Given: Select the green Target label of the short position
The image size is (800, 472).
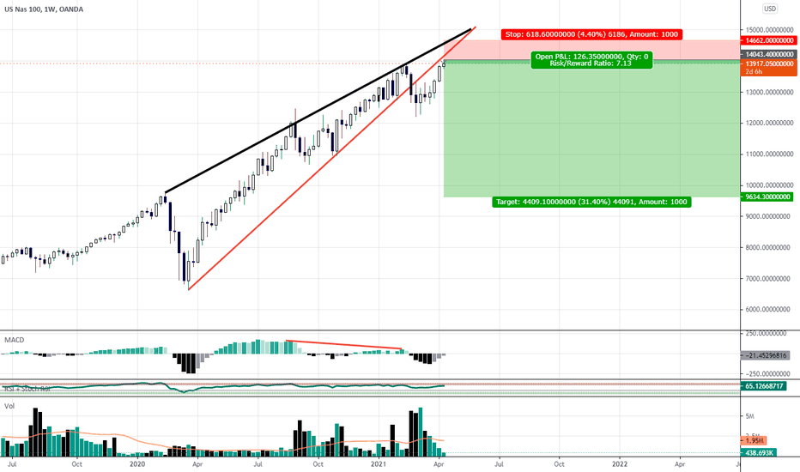Looking at the screenshot, I should (591, 202).
